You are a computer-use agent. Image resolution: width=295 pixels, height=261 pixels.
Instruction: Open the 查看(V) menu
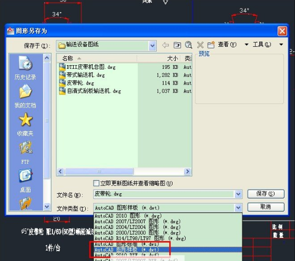coord(227,45)
